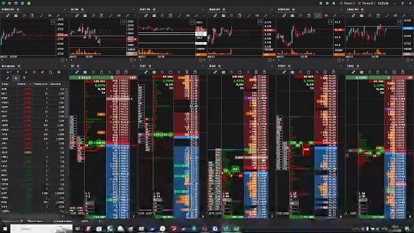Toggle the circle indicator beside IMOEX chart title
This screenshot has width=414, height=233.
point(18,10)
